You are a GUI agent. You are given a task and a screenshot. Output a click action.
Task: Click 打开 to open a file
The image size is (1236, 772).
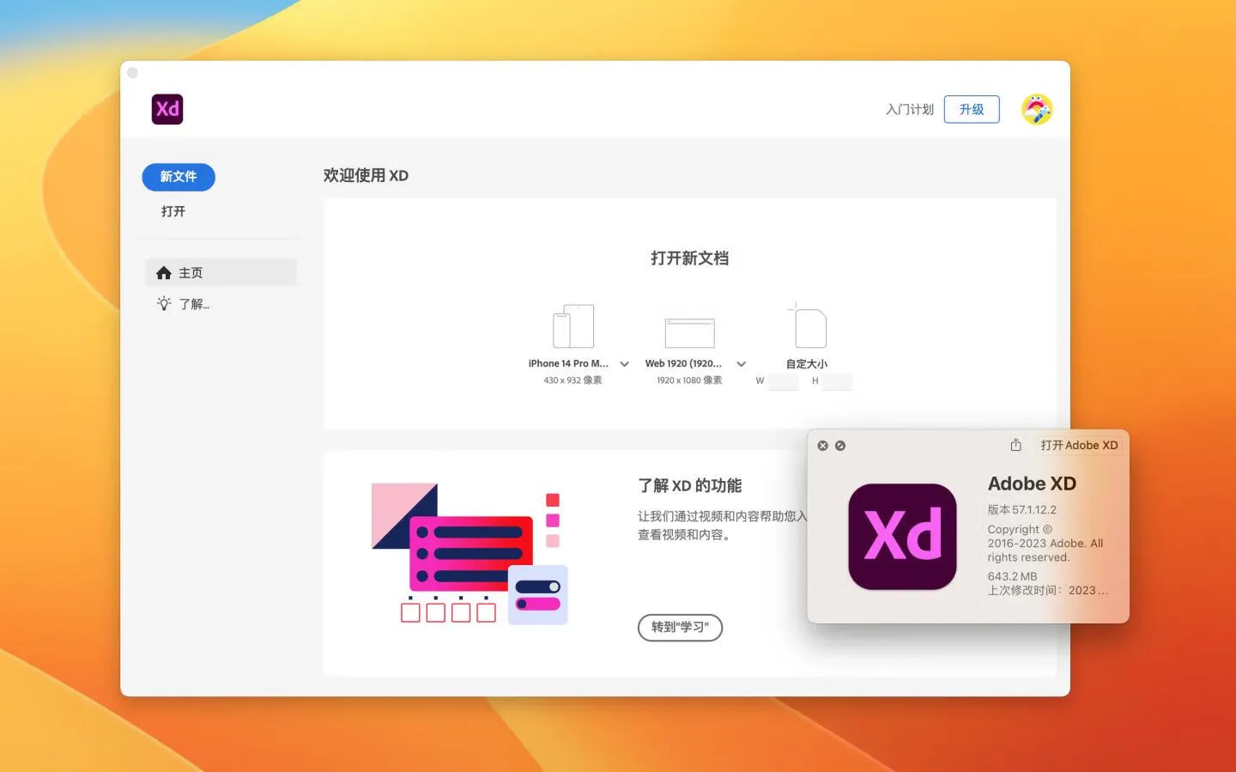pos(173,211)
